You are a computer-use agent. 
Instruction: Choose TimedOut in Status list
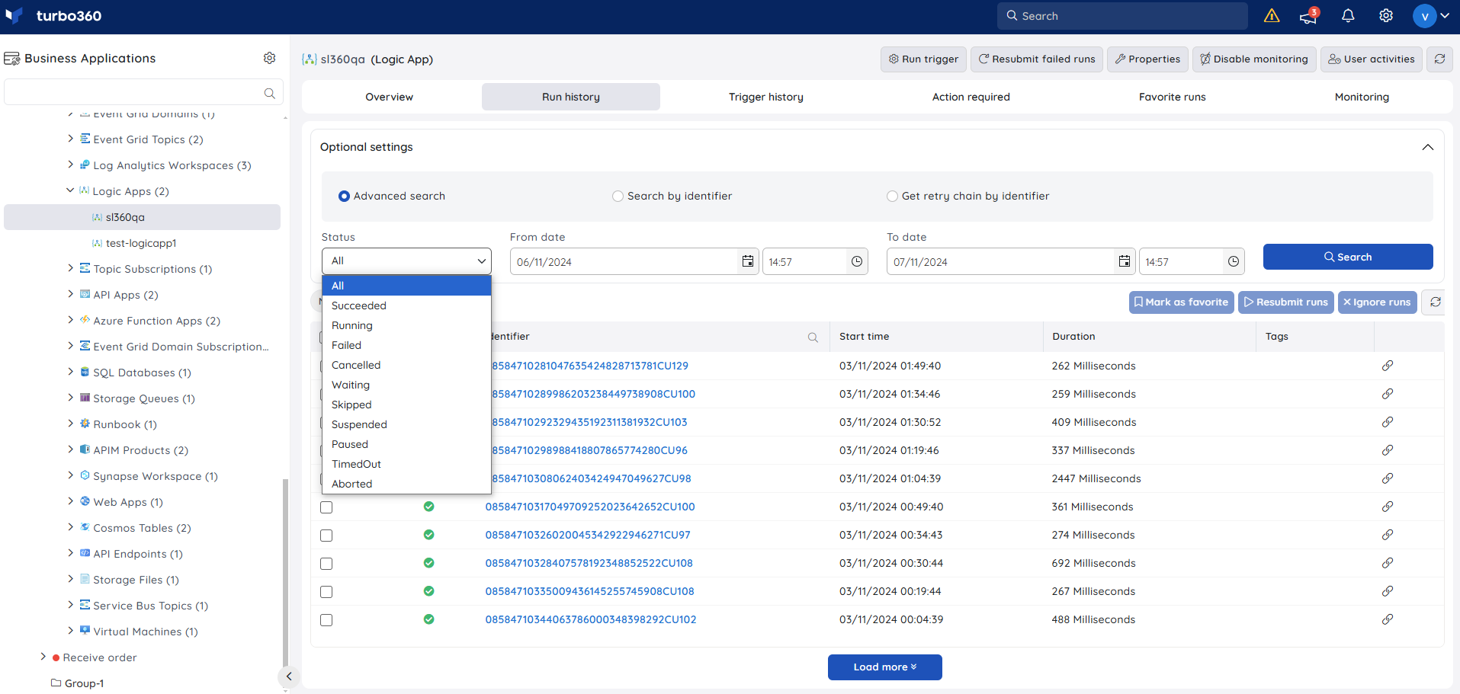(x=406, y=464)
